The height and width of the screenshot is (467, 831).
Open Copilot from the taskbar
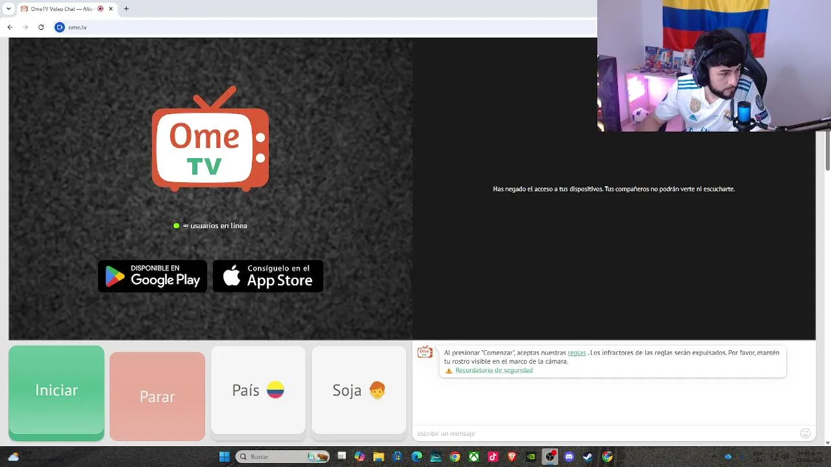[x=360, y=457]
